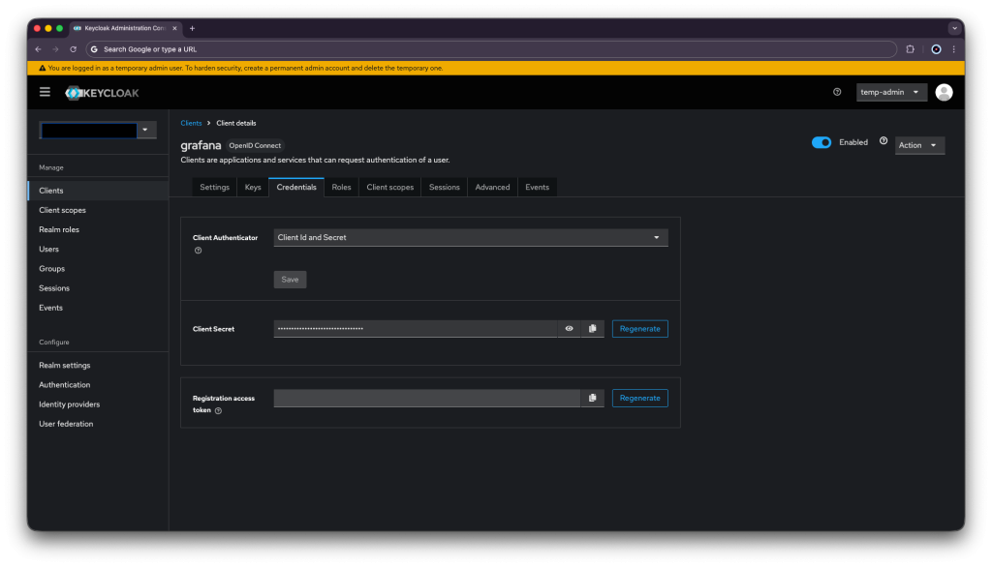Open the user avatar icon
992x567 pixels.
[x=944, y=92]
